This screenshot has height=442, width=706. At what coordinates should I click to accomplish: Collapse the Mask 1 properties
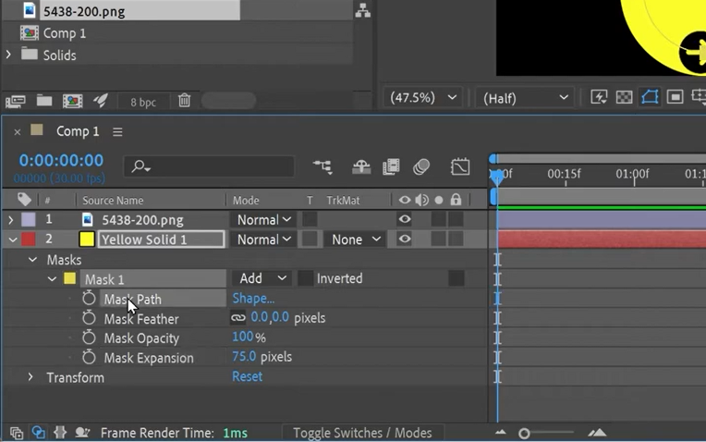tap(52, 279)
